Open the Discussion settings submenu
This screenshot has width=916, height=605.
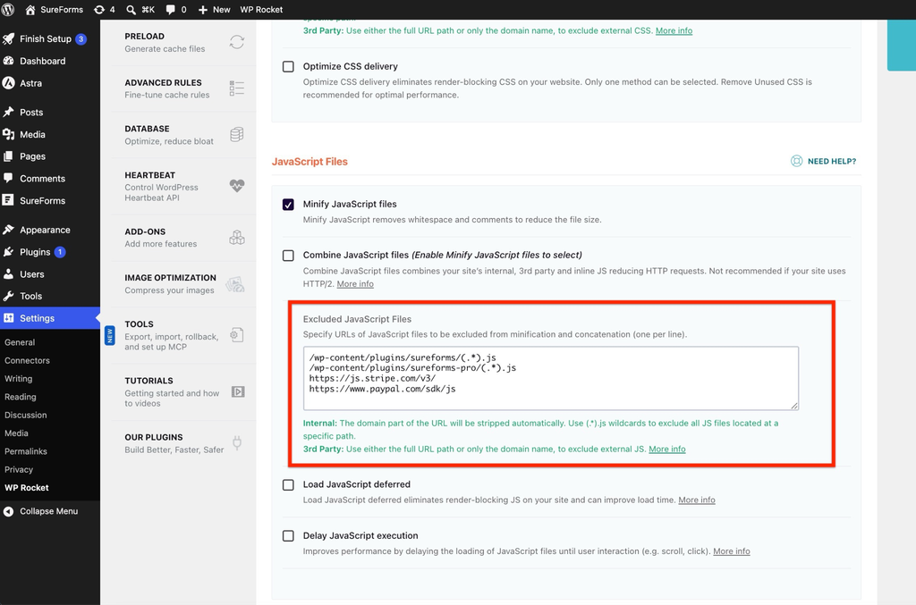[26, 415]
